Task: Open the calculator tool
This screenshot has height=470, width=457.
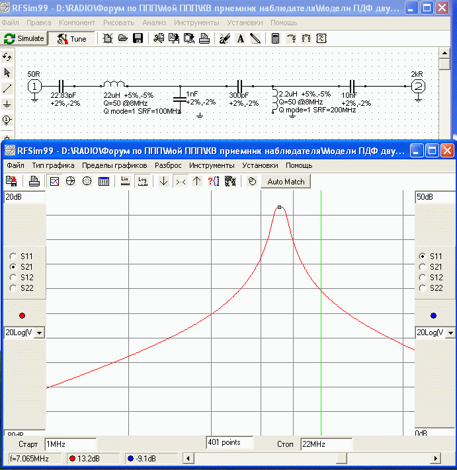Action: [x=275, y=38]
